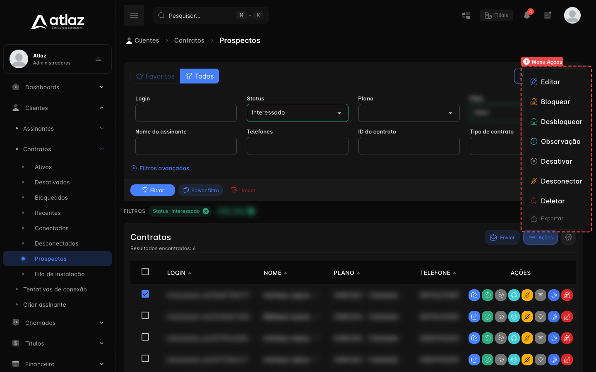Image resolution: width=596 pixels, height=372 pixels.
Task: Open the Plano dropdown
Action: tap(409, 113)
